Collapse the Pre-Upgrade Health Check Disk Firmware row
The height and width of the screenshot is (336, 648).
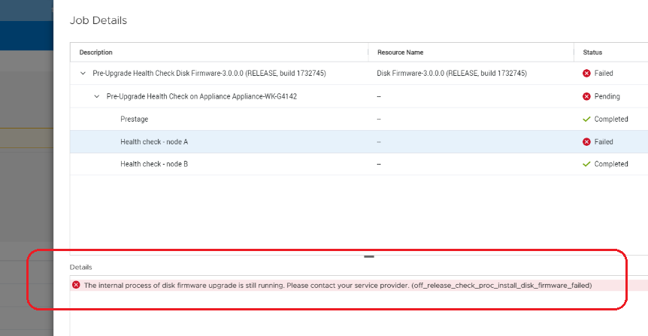point(83,73)
